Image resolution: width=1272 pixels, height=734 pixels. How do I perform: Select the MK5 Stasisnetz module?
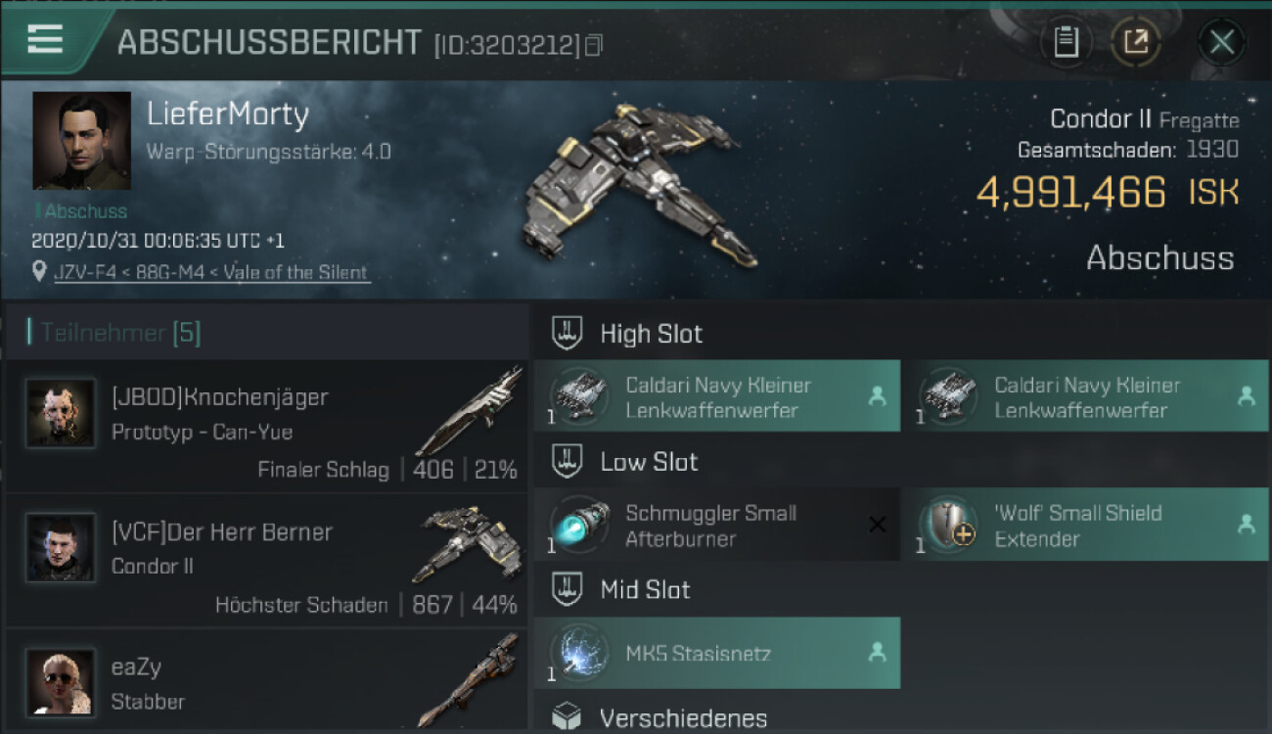tap(717, 653)
